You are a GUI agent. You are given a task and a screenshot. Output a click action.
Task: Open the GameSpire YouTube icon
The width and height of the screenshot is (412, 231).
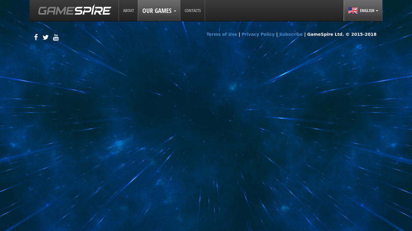(x=56, y=37)
